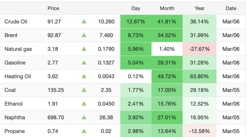Click the green triangle in Coal row
Image resolution: width=247 pixels, height=137 pixels.
[84, 90]
